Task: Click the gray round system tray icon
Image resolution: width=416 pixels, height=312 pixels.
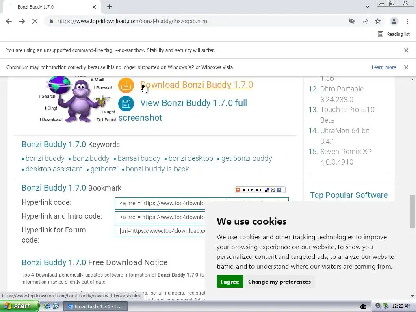Action: pos(378,306)
